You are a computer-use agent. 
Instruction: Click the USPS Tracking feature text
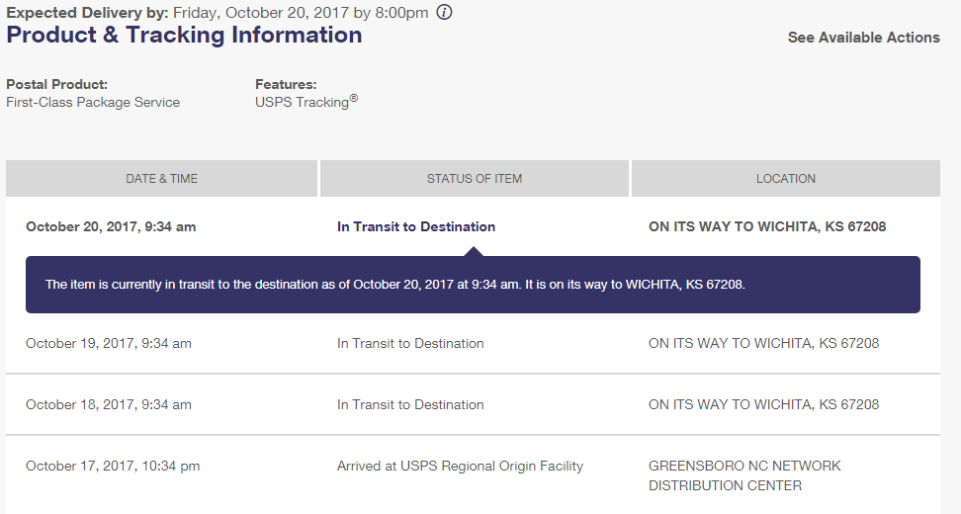(303, 102)
